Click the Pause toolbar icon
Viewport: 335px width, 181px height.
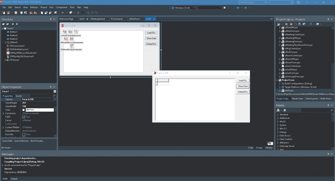[78, 13]
